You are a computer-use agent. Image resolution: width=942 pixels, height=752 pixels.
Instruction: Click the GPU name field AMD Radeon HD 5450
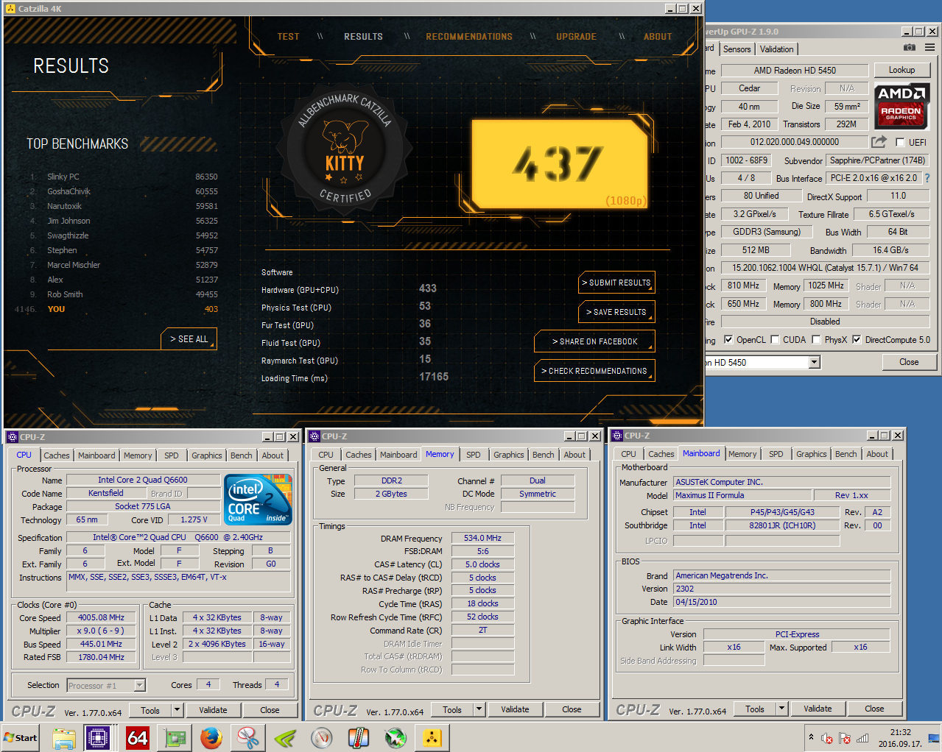(795, 71)
